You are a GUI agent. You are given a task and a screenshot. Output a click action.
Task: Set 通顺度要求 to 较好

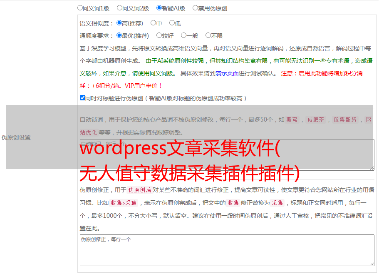159,35
